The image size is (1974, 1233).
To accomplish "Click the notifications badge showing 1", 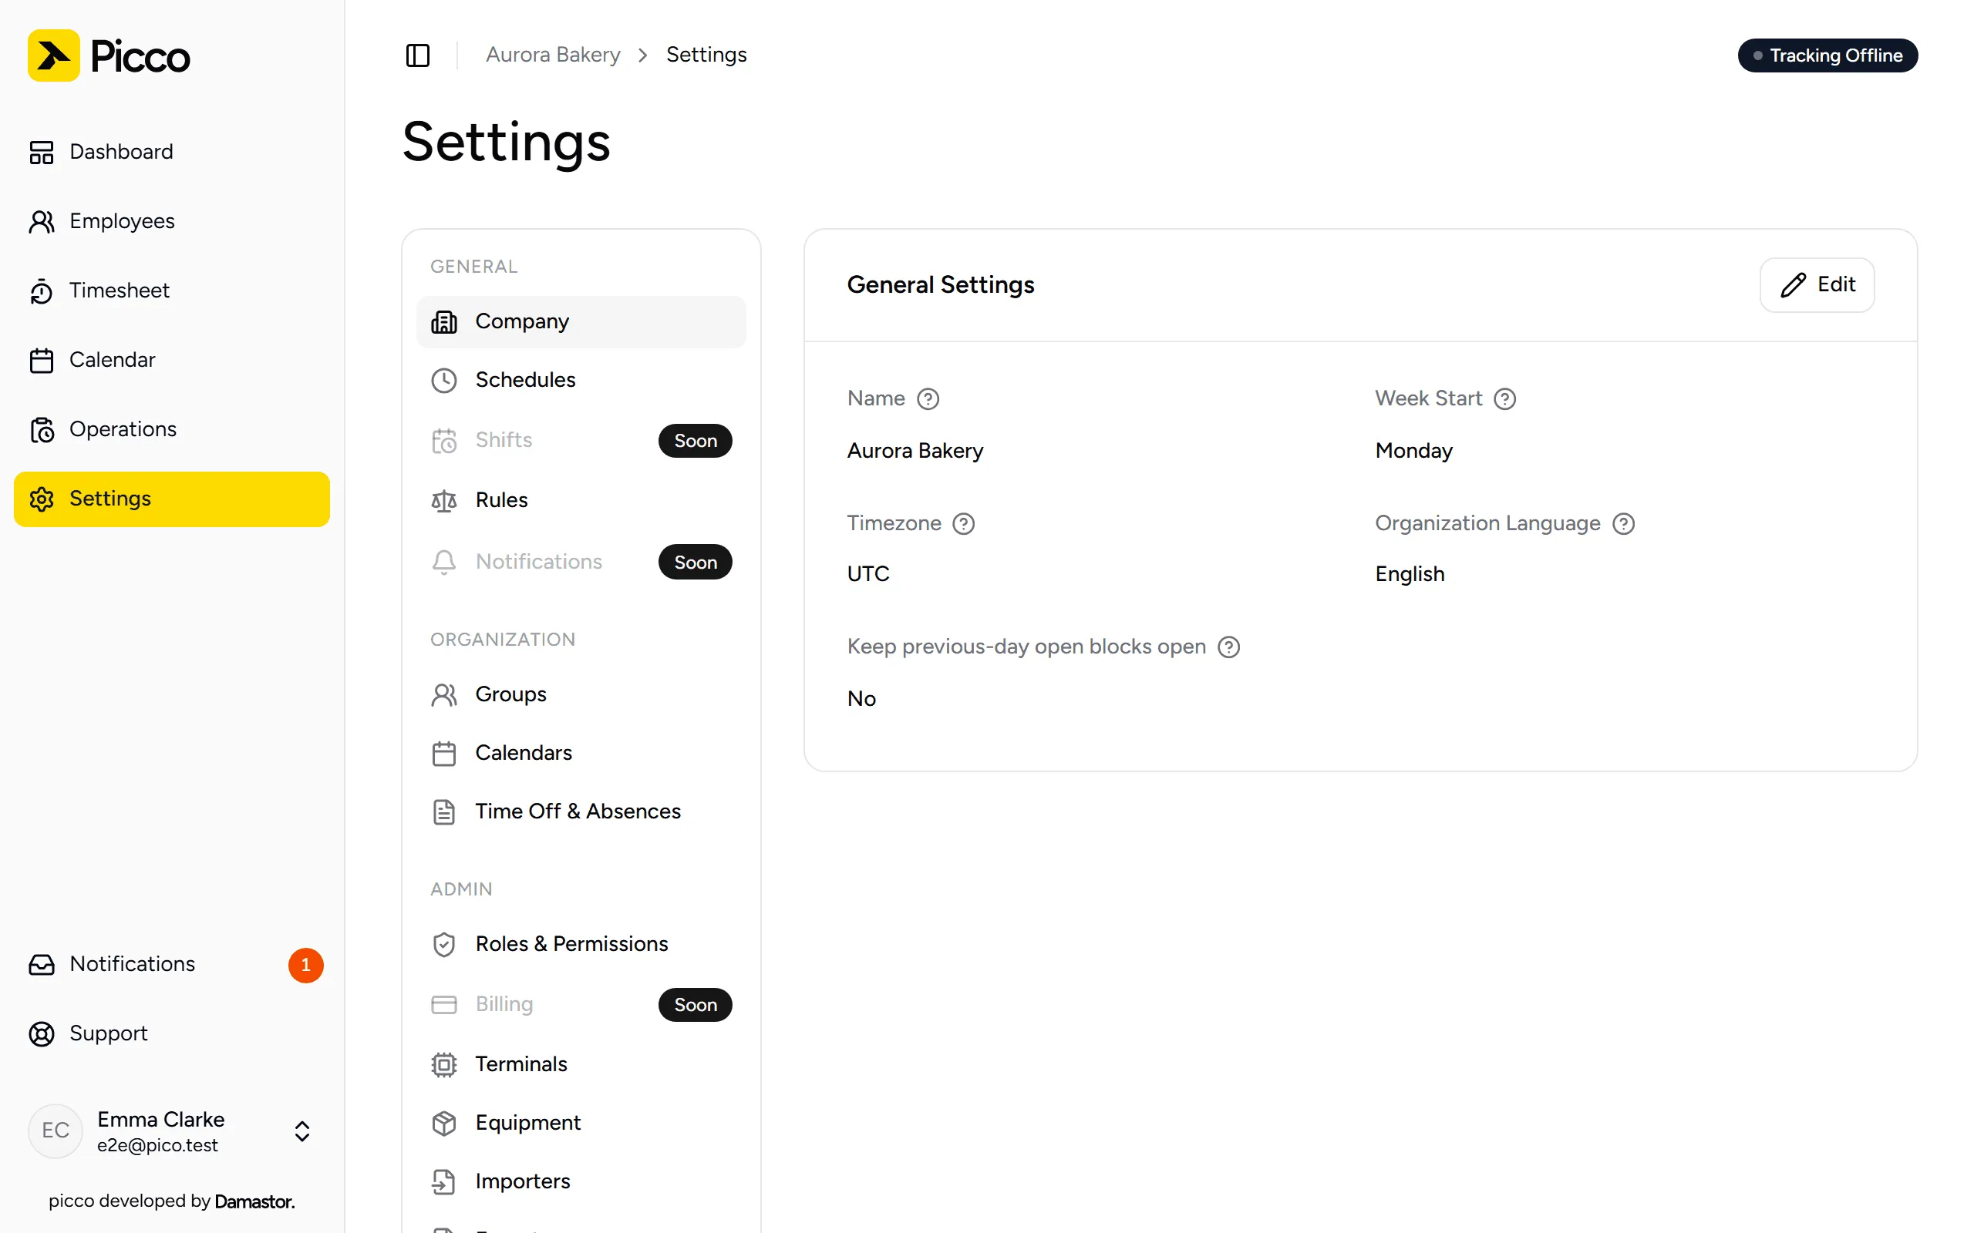I will tap(306, 965).
